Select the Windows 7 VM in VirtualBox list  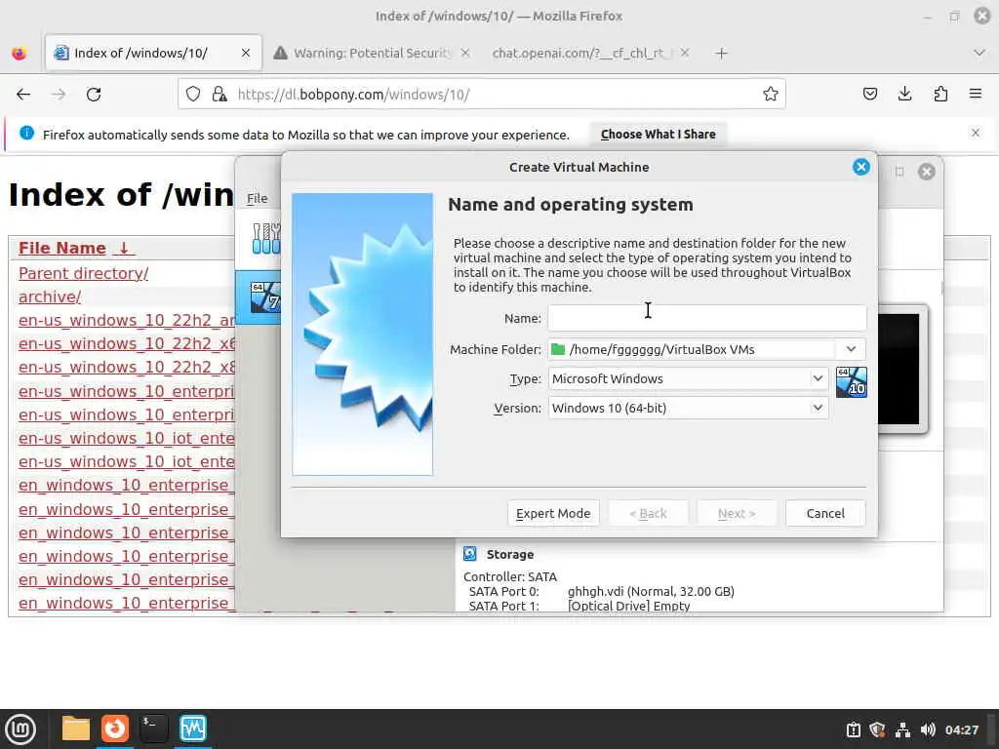point(259,296)
